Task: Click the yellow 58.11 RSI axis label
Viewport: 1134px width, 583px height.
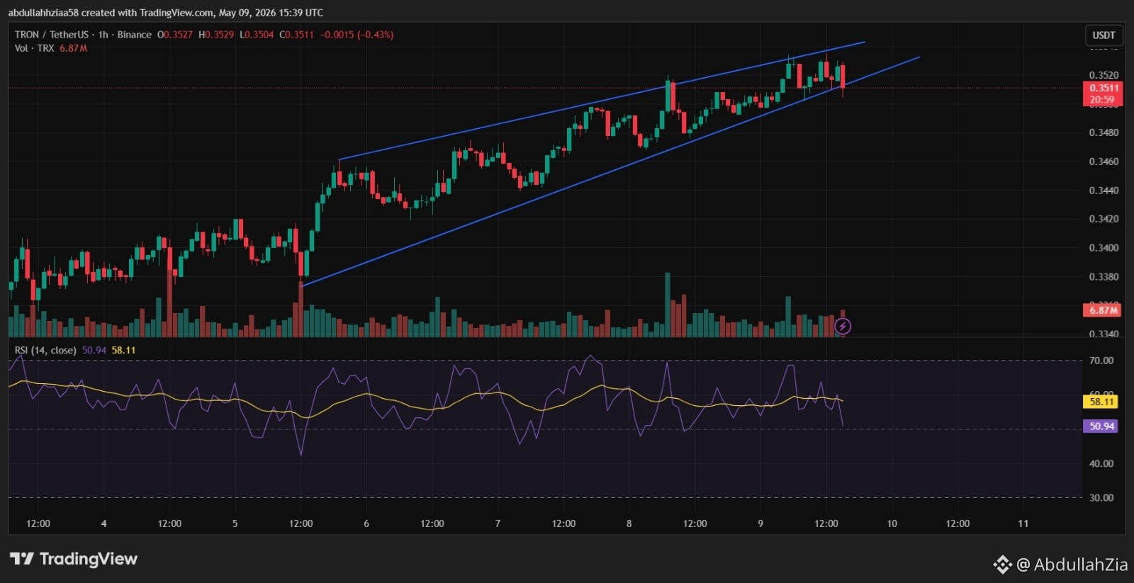Action: coord(1101,402)
